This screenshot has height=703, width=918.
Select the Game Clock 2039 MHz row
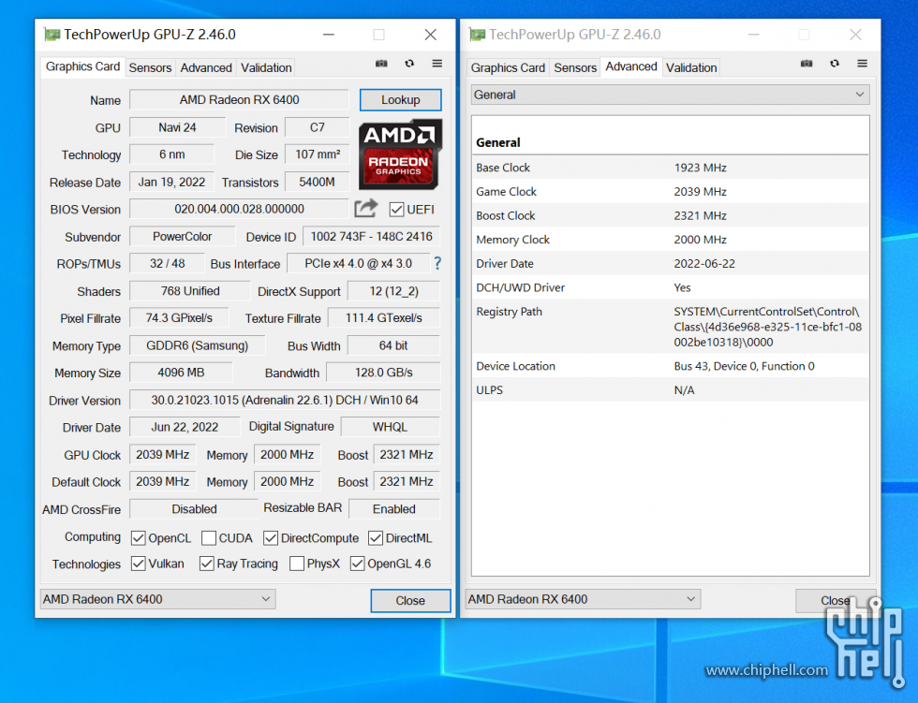[670, 191]
